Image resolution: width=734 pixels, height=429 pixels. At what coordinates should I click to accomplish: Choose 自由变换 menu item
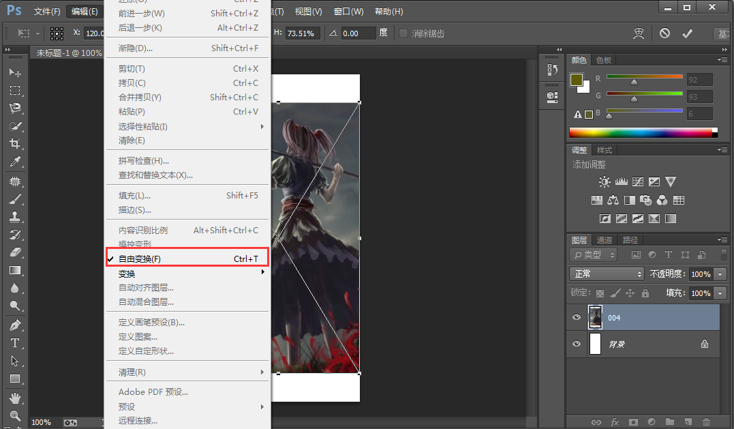[x=187, y=258]
